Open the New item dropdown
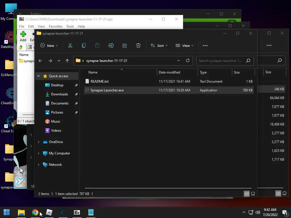 (x=49, y=46)
